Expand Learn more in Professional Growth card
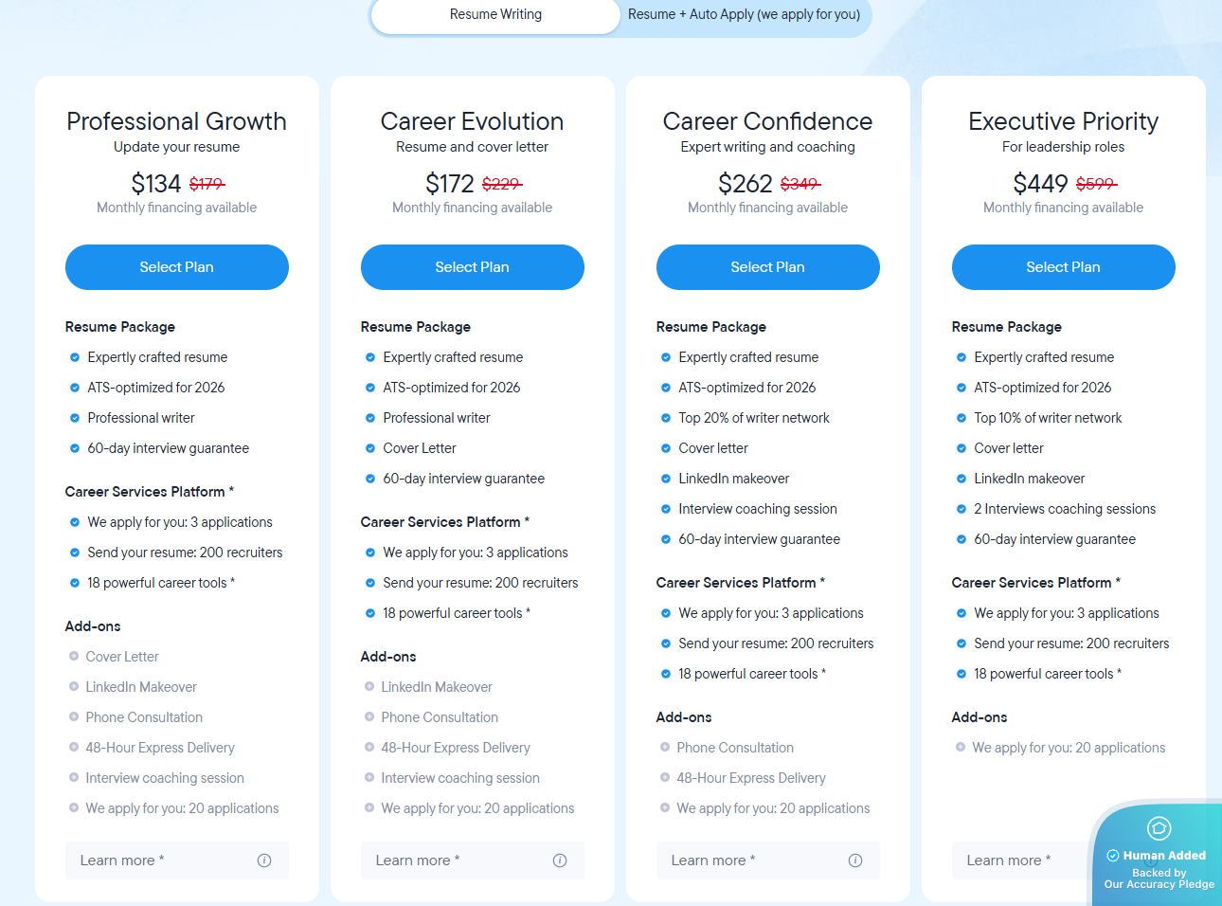This screenshot has height=906, width=1222. (122, 861)
